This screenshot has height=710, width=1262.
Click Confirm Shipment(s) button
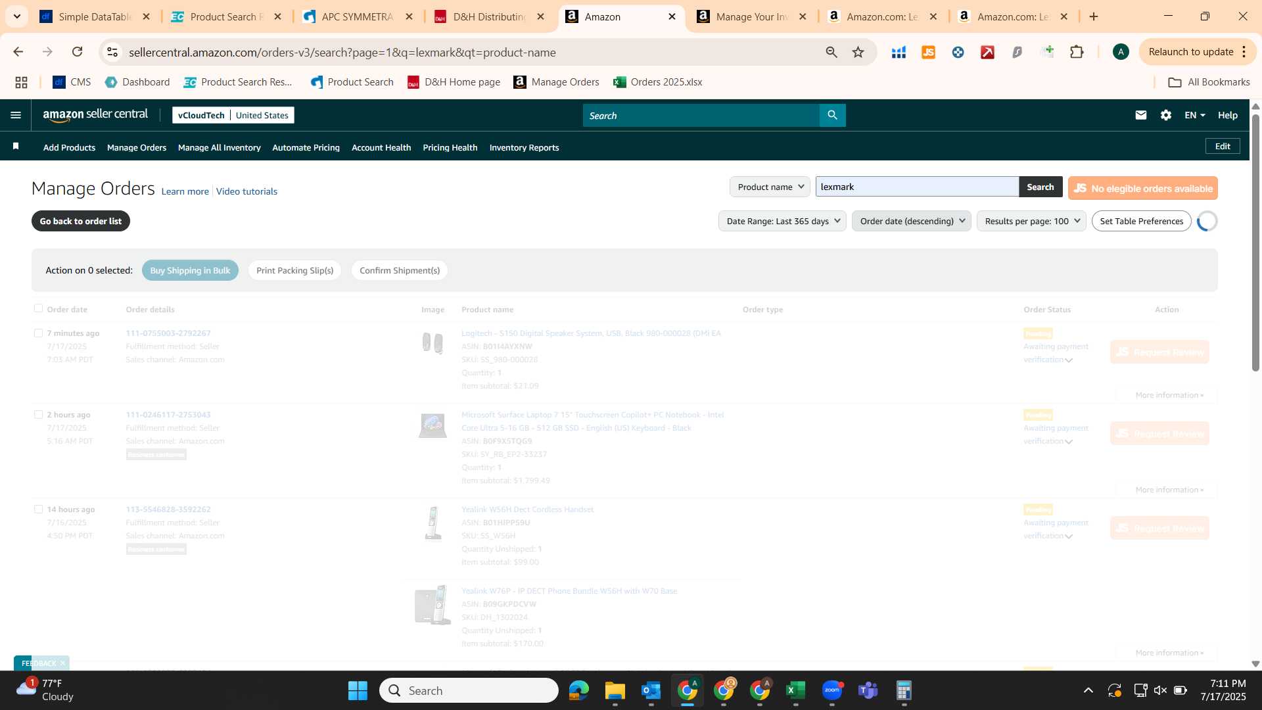(399, 270)
